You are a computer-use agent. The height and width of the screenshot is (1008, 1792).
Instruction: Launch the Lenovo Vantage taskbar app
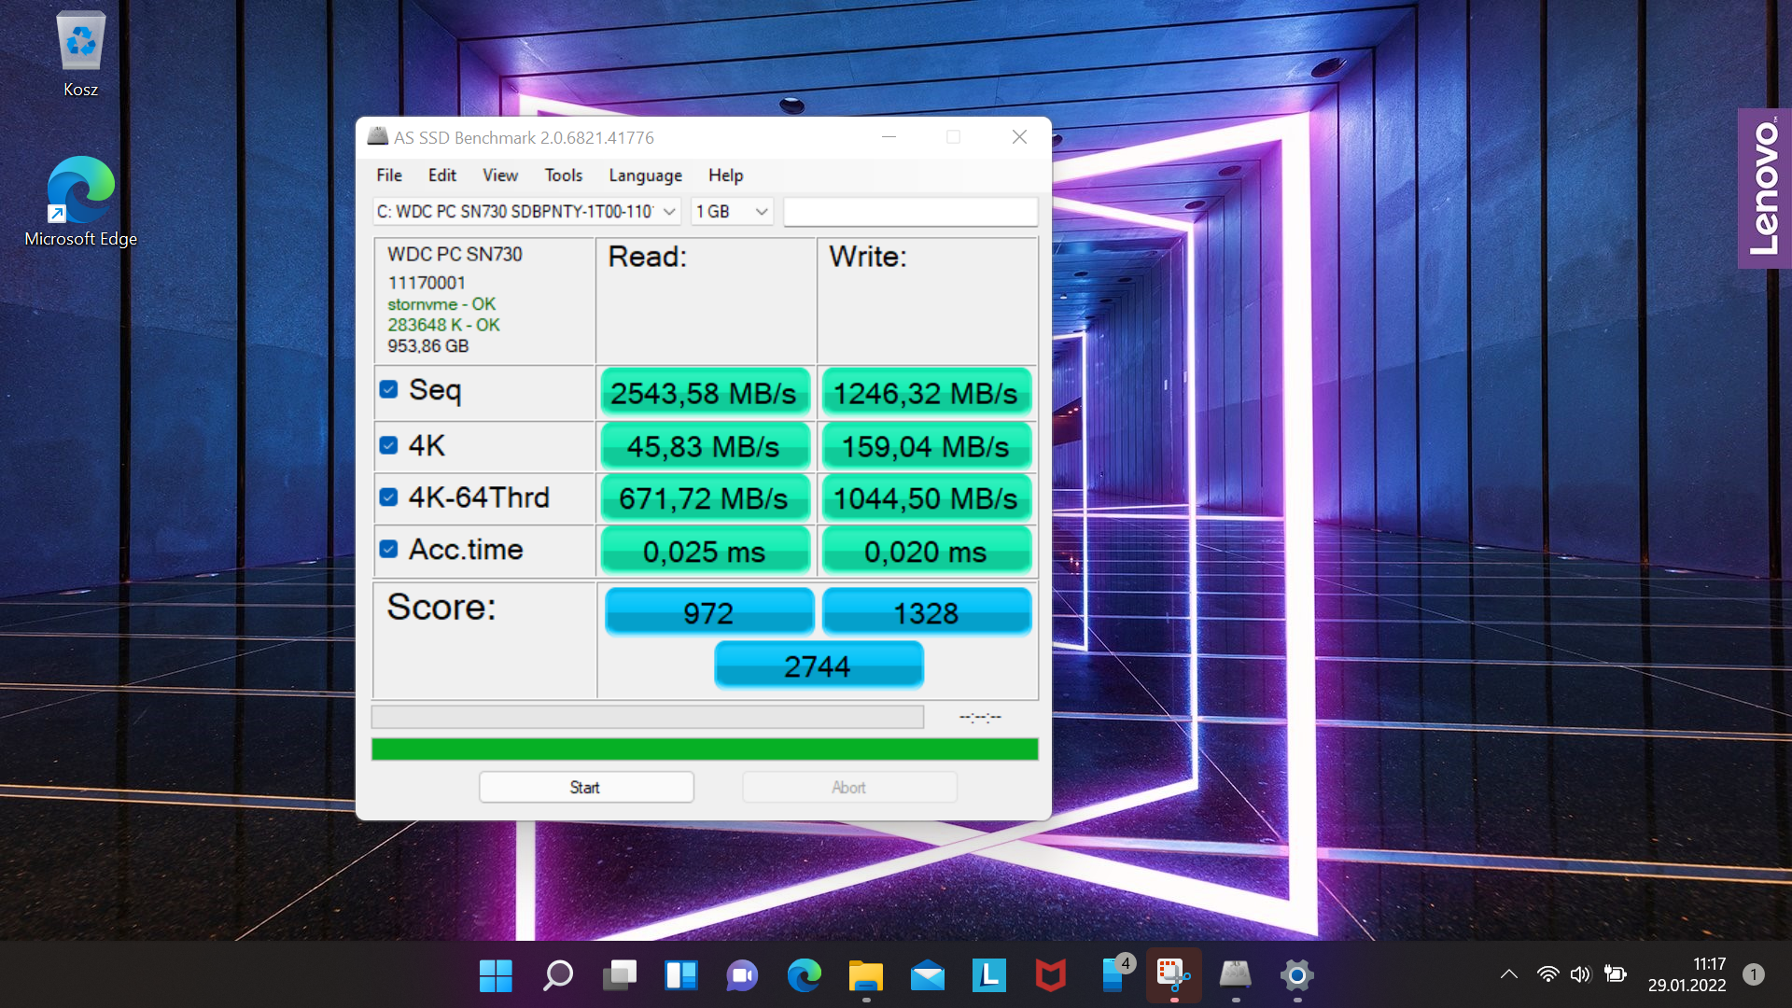click(989, 975)
